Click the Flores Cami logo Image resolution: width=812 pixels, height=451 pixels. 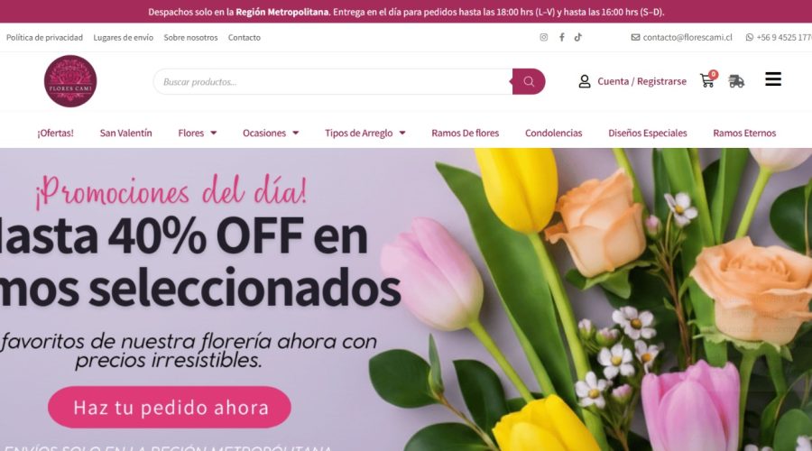[x=70, y=81]
